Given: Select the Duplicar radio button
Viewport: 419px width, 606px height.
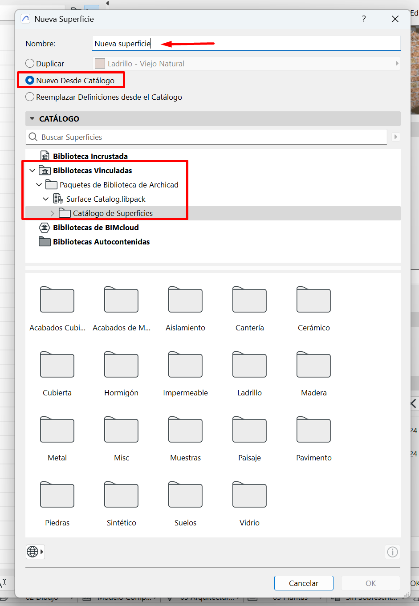Looking at the screenshot, I should point(29,63).
